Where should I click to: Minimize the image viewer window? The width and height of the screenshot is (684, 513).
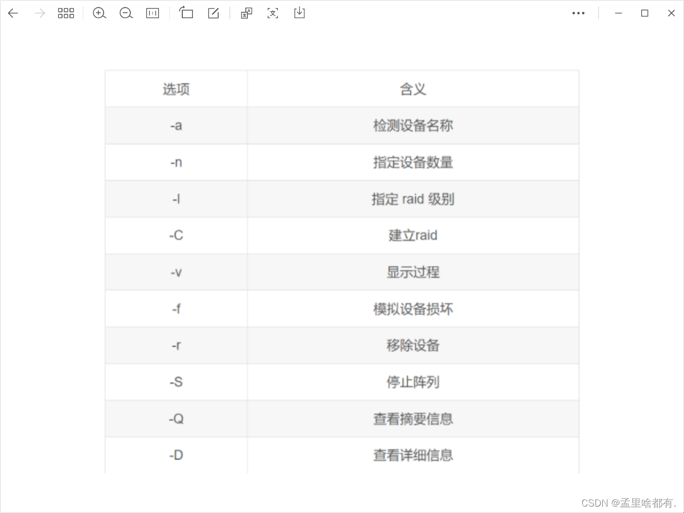pyautogui.click(x=618, y=13)
